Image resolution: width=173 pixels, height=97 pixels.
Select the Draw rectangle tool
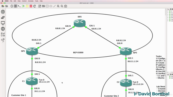pyautogui.click(x=47, y=6)
